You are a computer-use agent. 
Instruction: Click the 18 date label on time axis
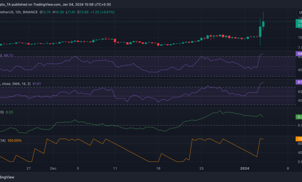point(159,168)
